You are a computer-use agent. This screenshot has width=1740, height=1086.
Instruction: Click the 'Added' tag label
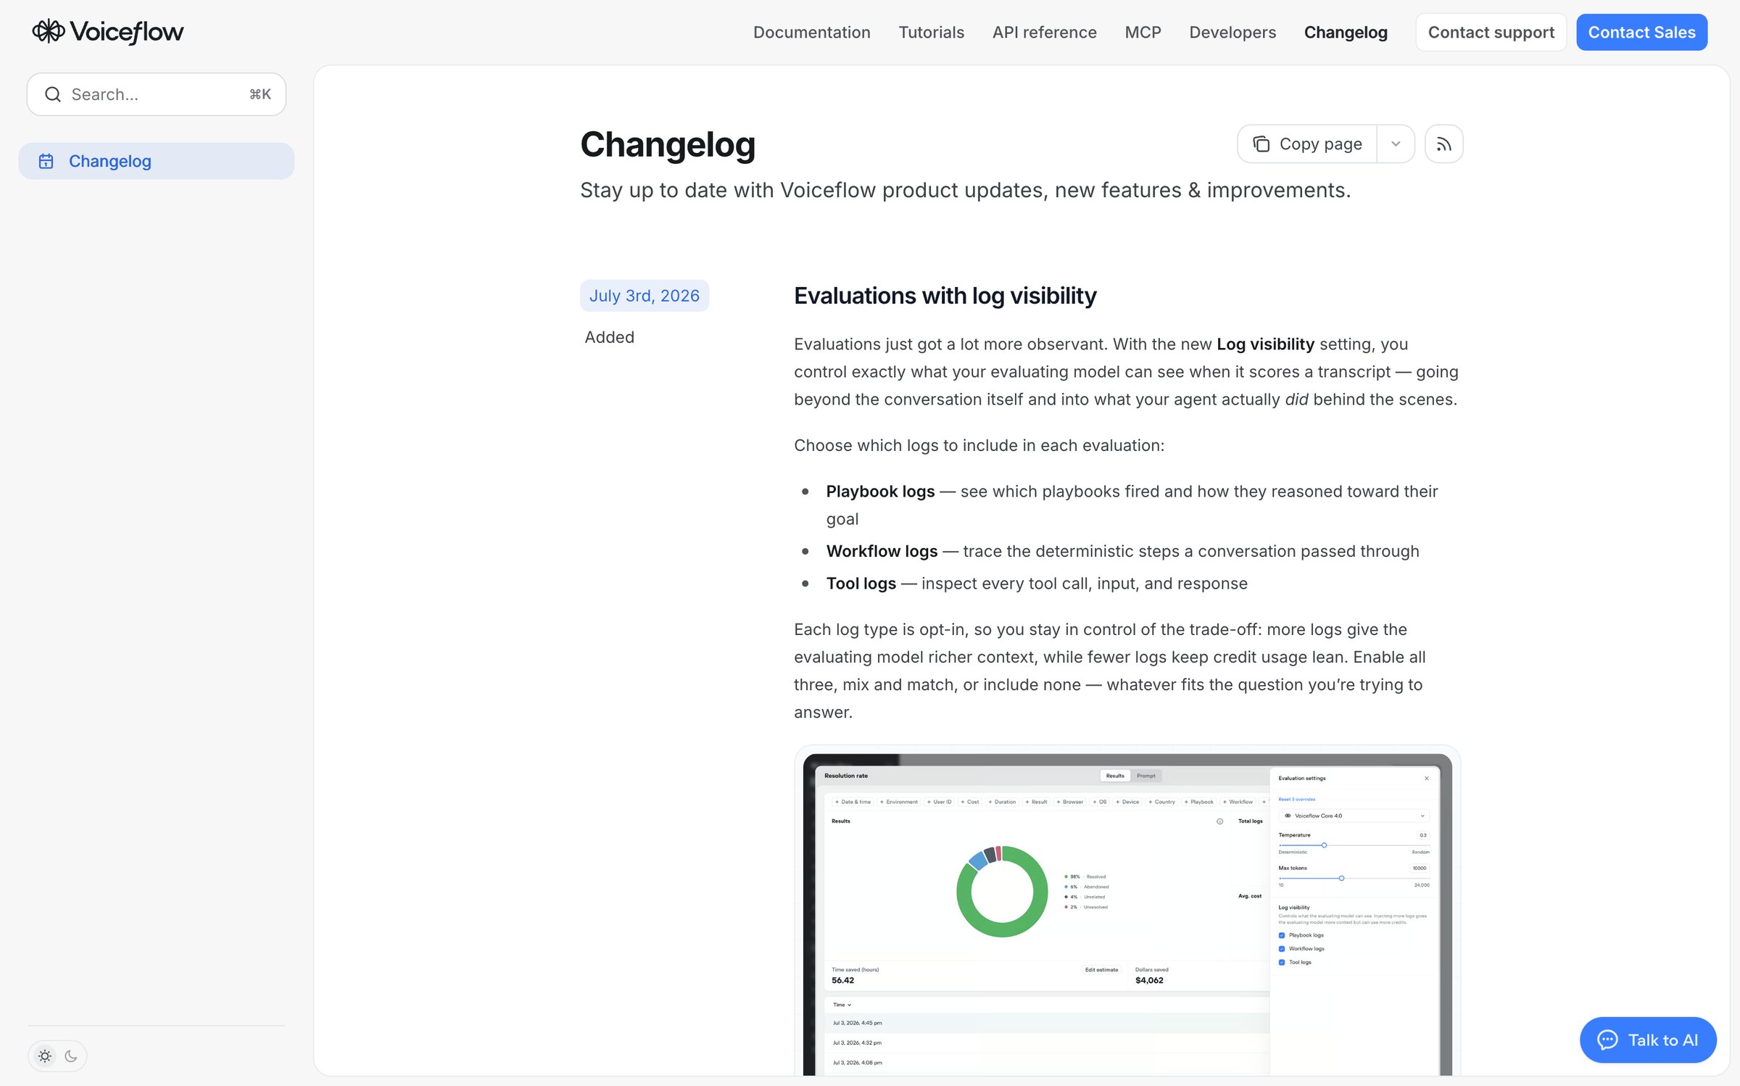(x=609, y=337)
